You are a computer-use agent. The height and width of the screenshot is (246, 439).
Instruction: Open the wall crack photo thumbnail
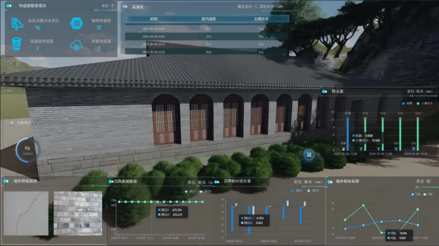(26, 213)
